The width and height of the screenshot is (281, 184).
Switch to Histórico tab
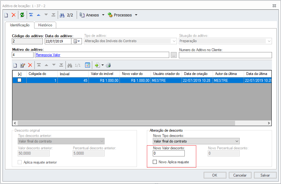[x=45, y=25]
